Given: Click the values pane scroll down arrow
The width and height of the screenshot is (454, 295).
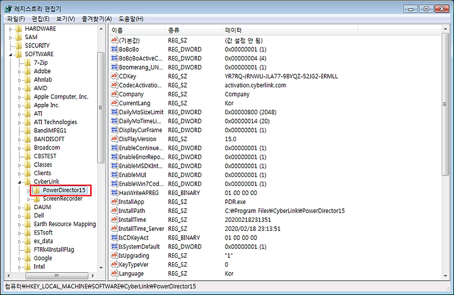Looking at the screenshot, I should 446,276.
